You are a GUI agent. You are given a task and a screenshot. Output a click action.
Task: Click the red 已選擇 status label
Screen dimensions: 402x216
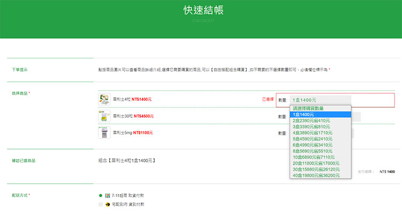click(x=267, y=99)
